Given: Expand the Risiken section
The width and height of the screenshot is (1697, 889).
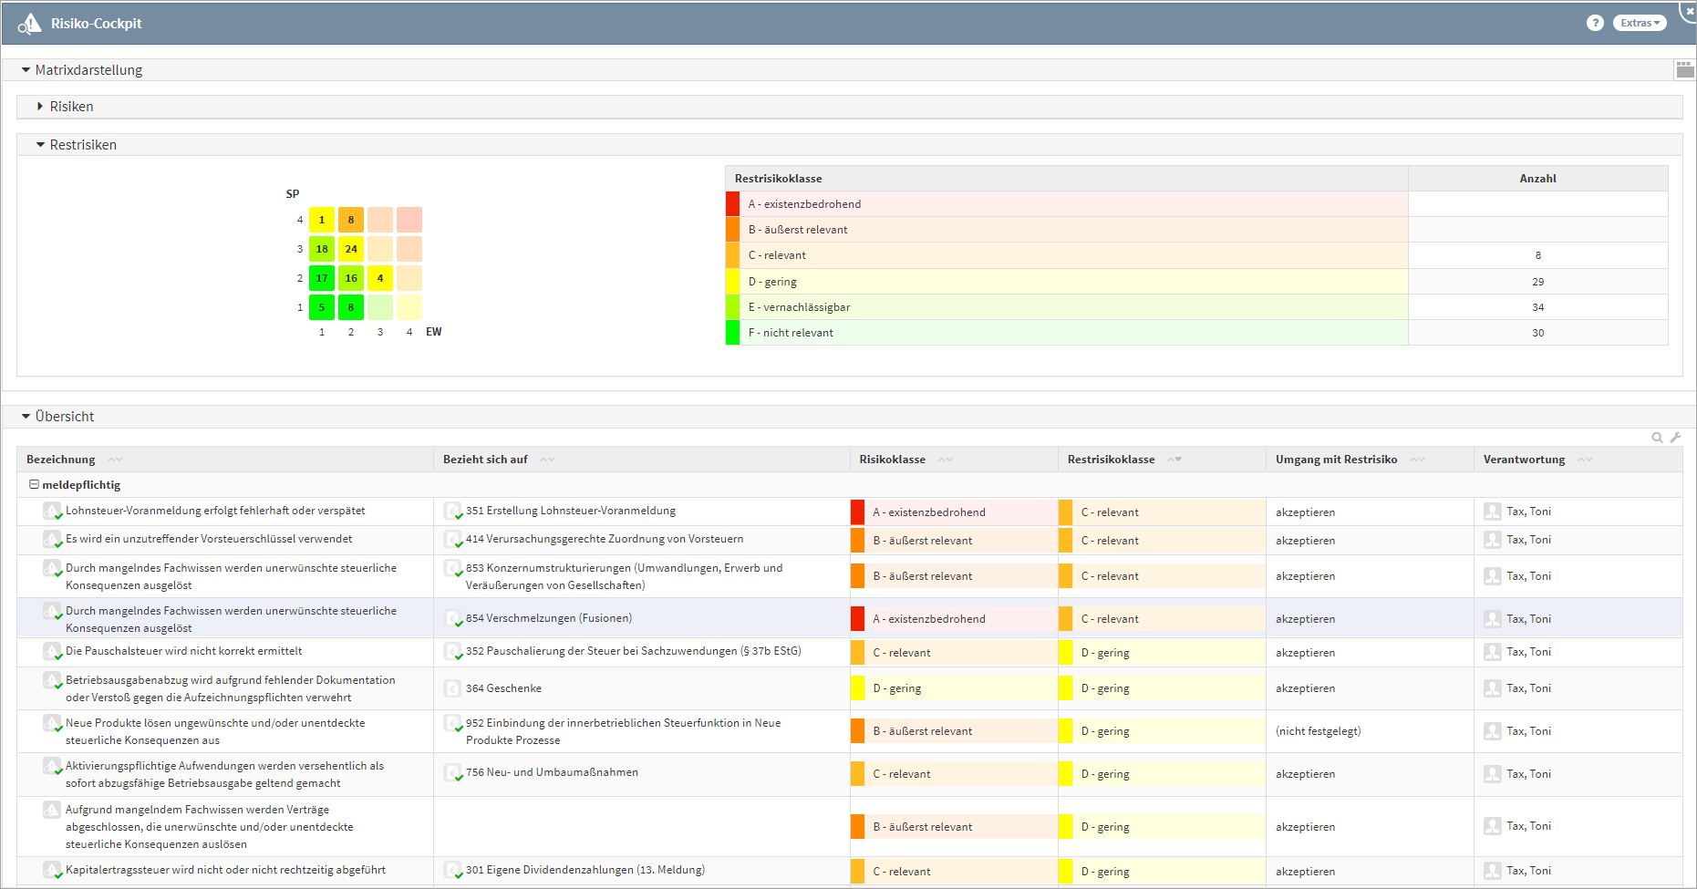Looking at the screenshot, I should pos(40,107).
